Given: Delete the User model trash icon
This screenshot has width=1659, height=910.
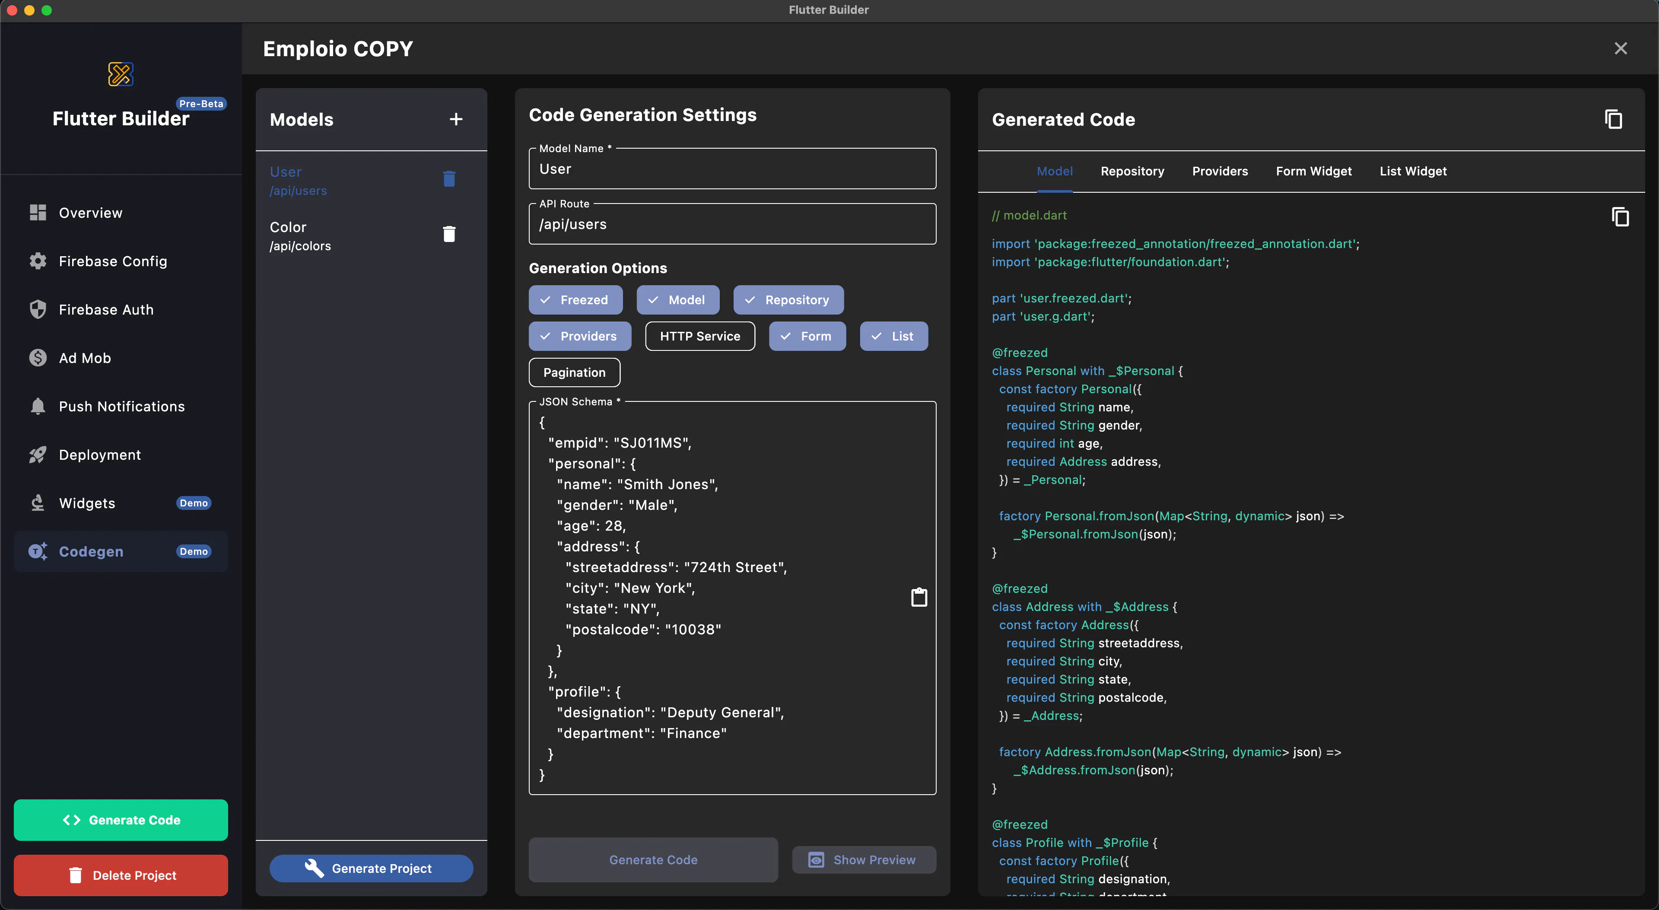Looking at the screenshot, I should coord(449,178).
